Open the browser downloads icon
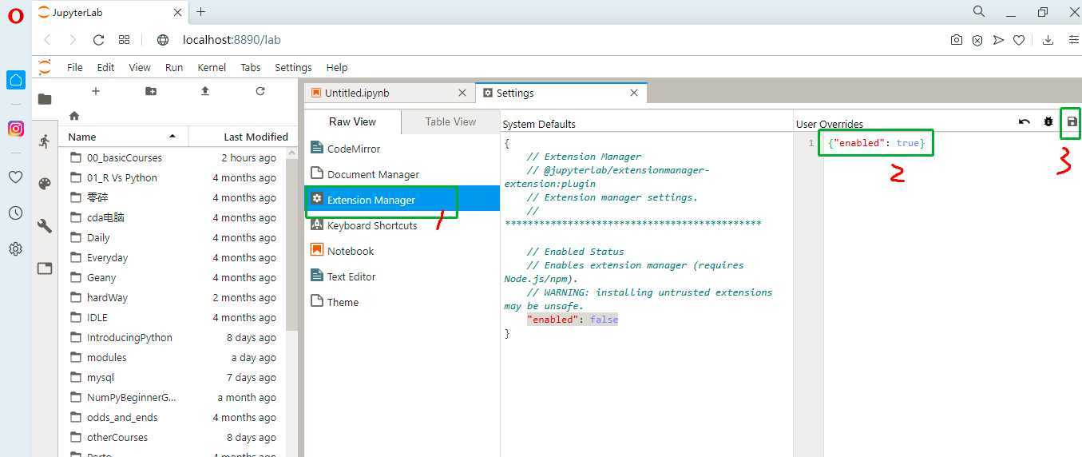The image size is (1082, 457). [x=1048, y=40]
